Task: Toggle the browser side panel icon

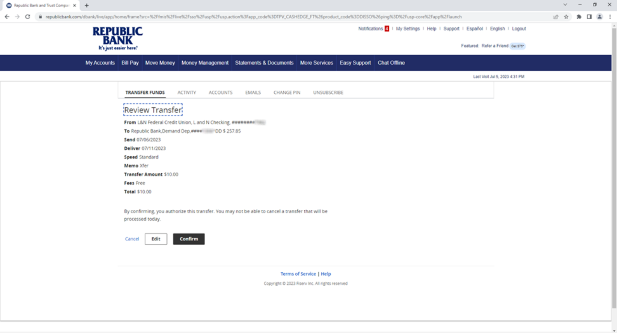Action: coord(589,17)
